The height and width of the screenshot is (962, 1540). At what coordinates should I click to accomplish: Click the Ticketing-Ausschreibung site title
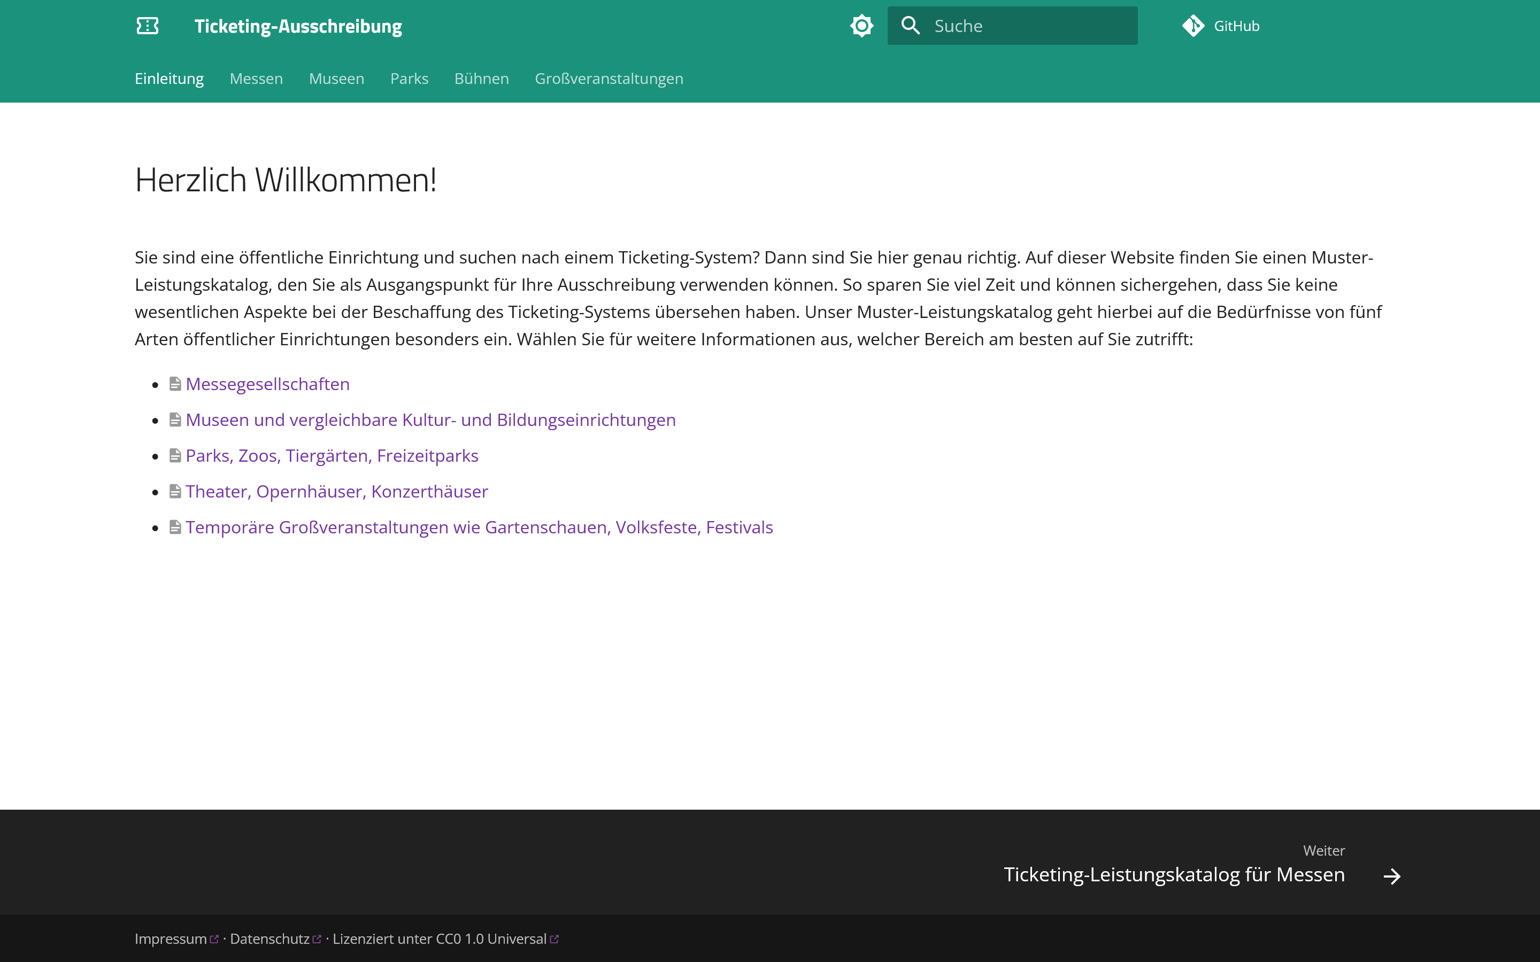pyautogui.click(x=298, y=26)
